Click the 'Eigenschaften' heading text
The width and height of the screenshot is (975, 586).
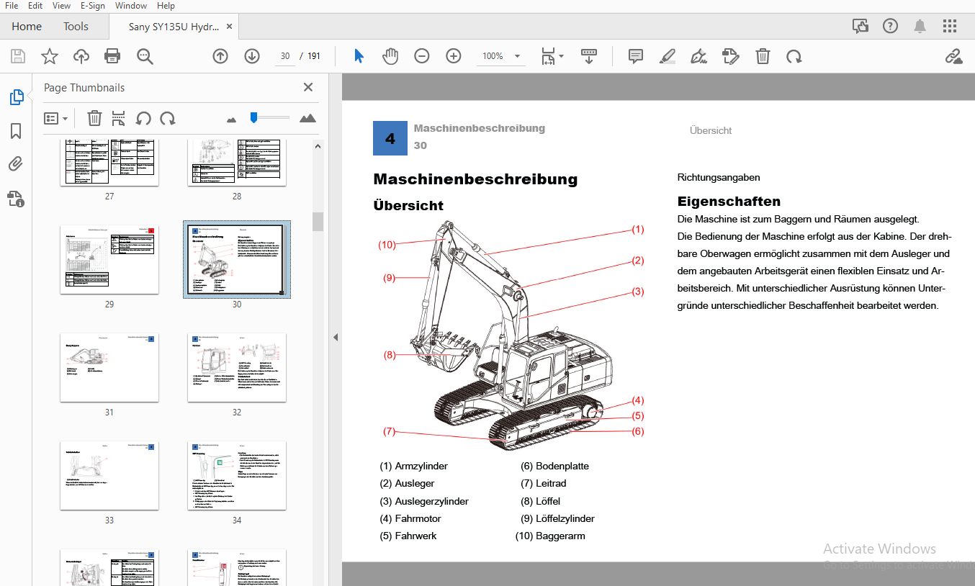click(729, 201)
